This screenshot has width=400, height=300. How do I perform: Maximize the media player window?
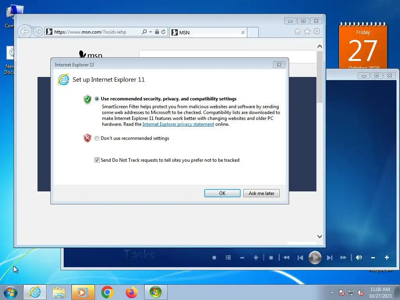(x=377, y=75)
